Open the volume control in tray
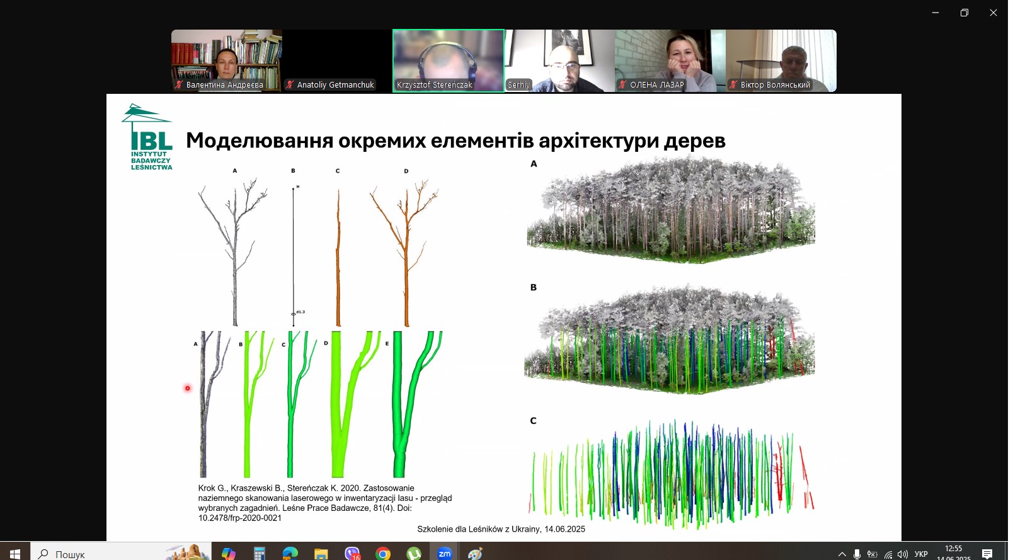Viewport: 1013px width, 560px height. (x=903, y=554)
